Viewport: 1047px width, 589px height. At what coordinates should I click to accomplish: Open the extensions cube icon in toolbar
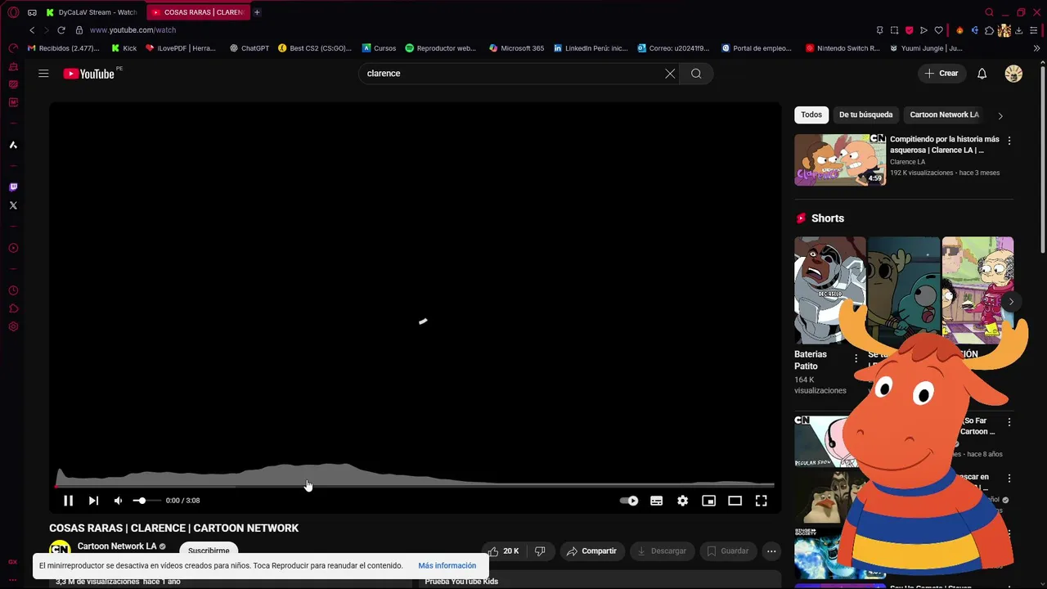(x=989, y=30)
